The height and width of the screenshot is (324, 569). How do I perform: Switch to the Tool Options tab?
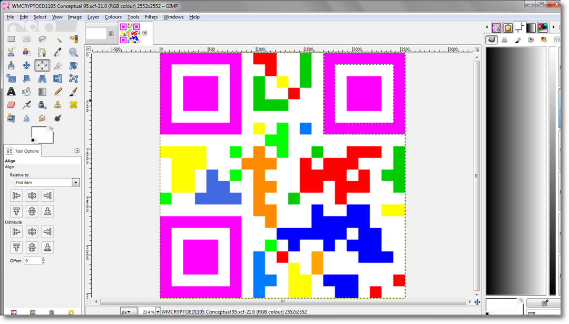click(23, 151)
